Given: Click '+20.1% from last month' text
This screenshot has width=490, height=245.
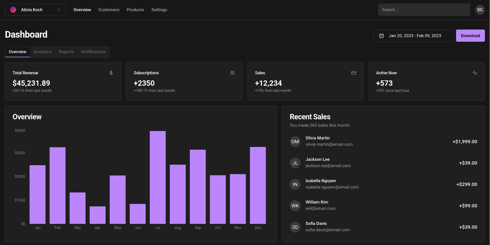Looking at the screenshot, I should (x=32, y=91).
